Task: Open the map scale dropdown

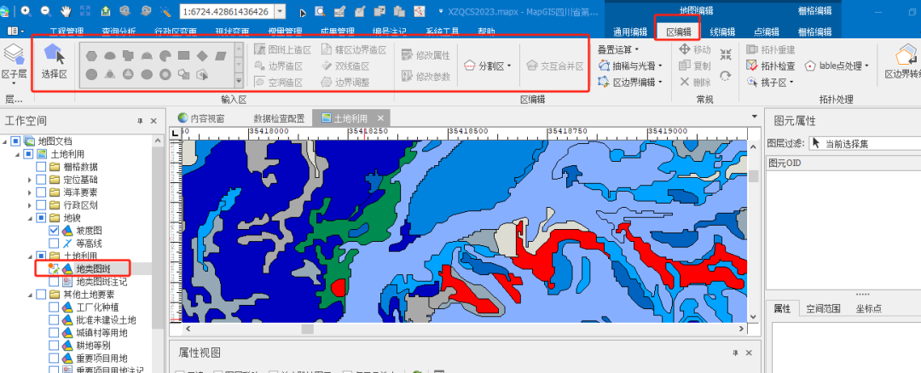Action: click(287, 12)
